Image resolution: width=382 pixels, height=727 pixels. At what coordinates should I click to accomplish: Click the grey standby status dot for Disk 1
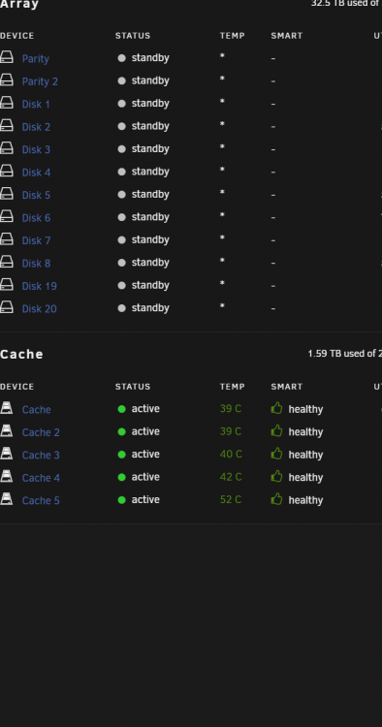[x=122, y=104]
